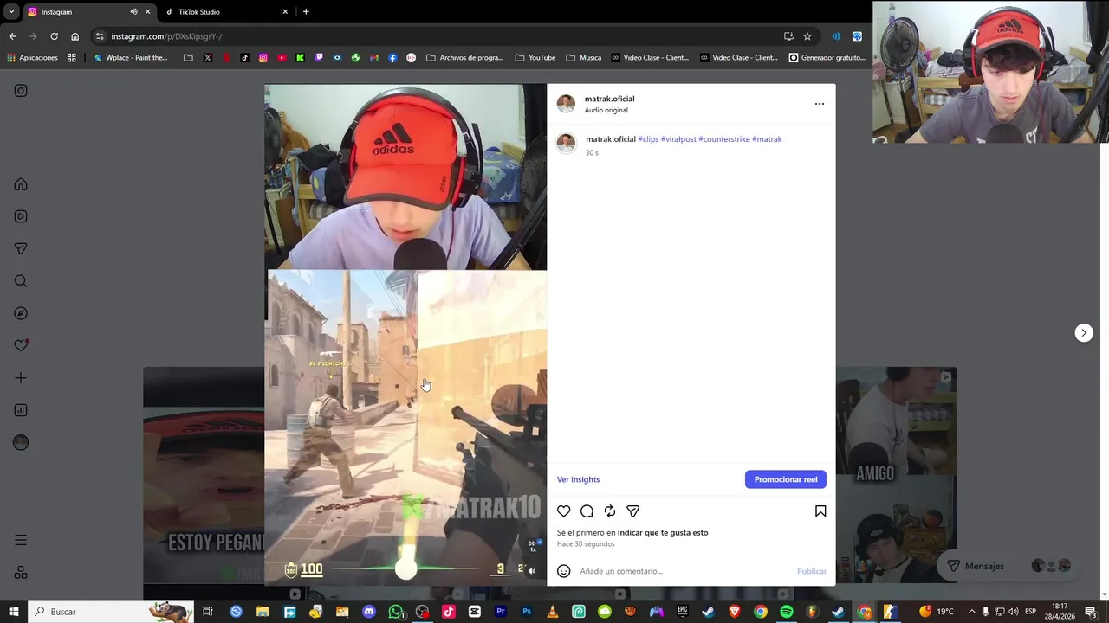Save post with bookmark icon

coord(820,511)
